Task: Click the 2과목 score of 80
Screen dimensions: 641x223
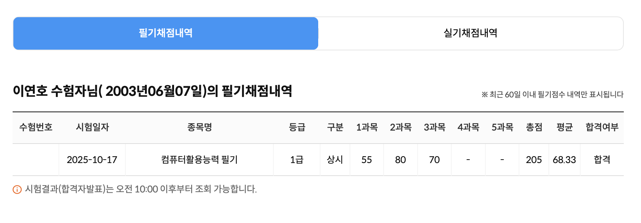Action: click(x=400, y=160)
